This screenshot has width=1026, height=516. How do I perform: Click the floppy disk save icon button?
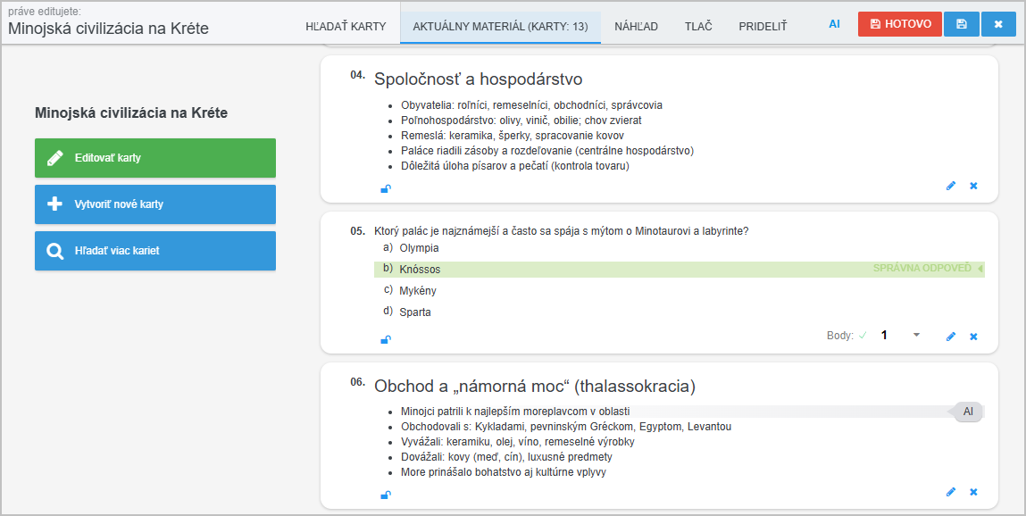(x=962, y=24)
